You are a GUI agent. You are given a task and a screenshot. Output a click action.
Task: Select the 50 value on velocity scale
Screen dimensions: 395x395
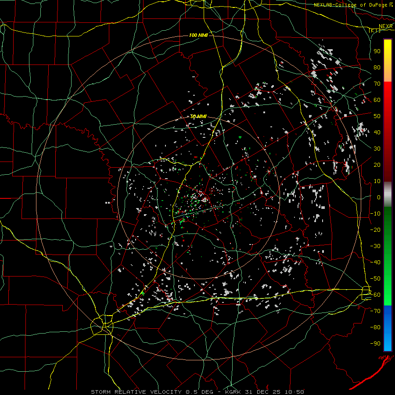click(377, 116)
